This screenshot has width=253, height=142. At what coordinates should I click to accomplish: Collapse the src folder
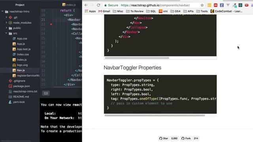(6, 33)
